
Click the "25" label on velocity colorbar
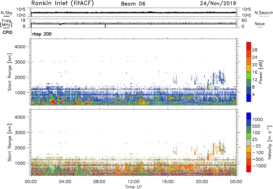(x=255, y=140)
